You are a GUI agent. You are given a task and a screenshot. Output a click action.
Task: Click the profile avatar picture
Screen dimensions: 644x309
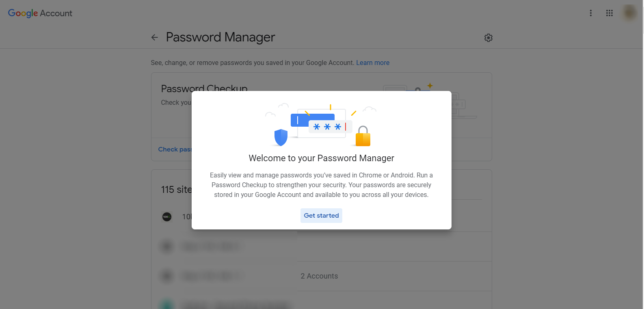coord(630,13)
